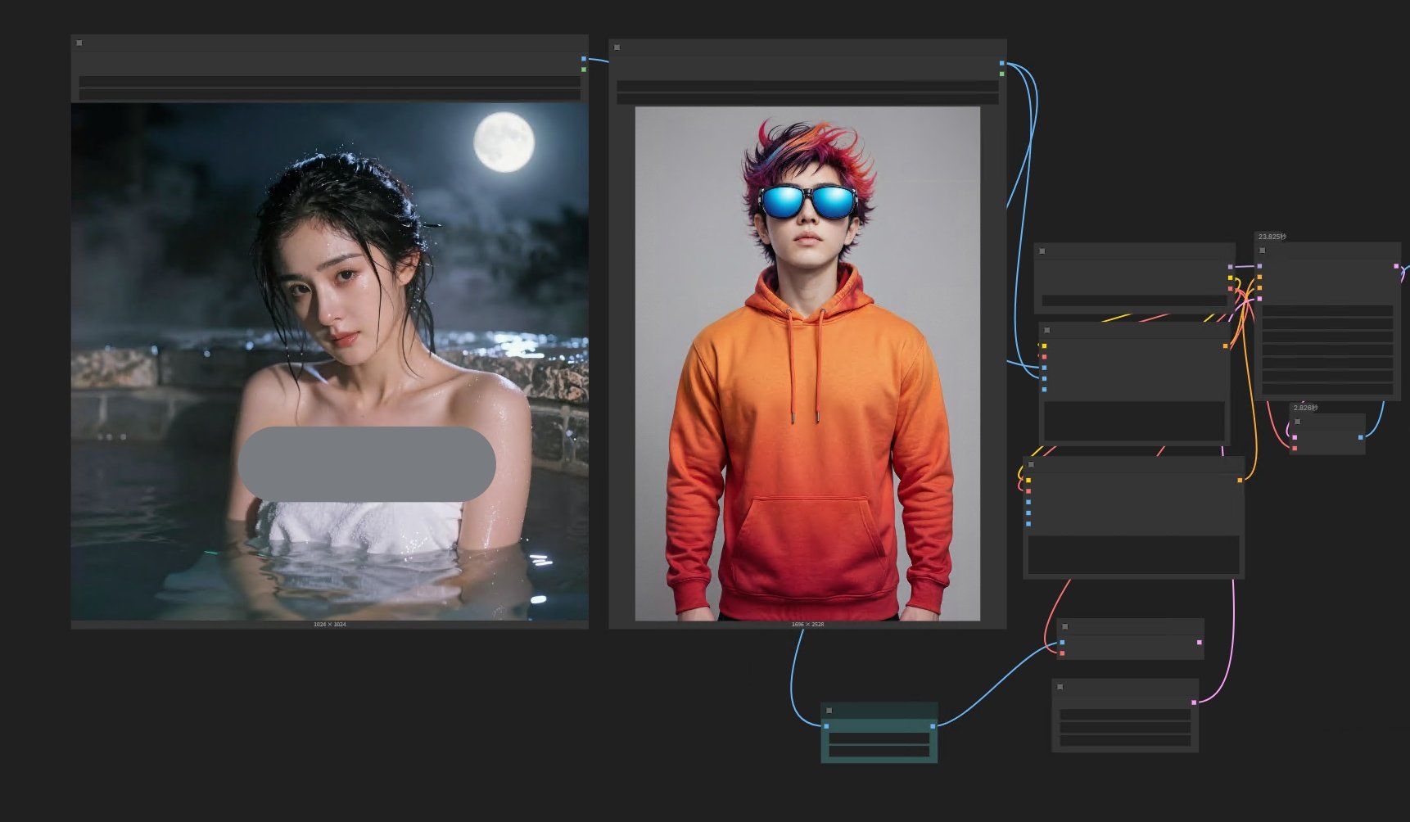Click the 1696 × 2528 size label

coord(807,625)
